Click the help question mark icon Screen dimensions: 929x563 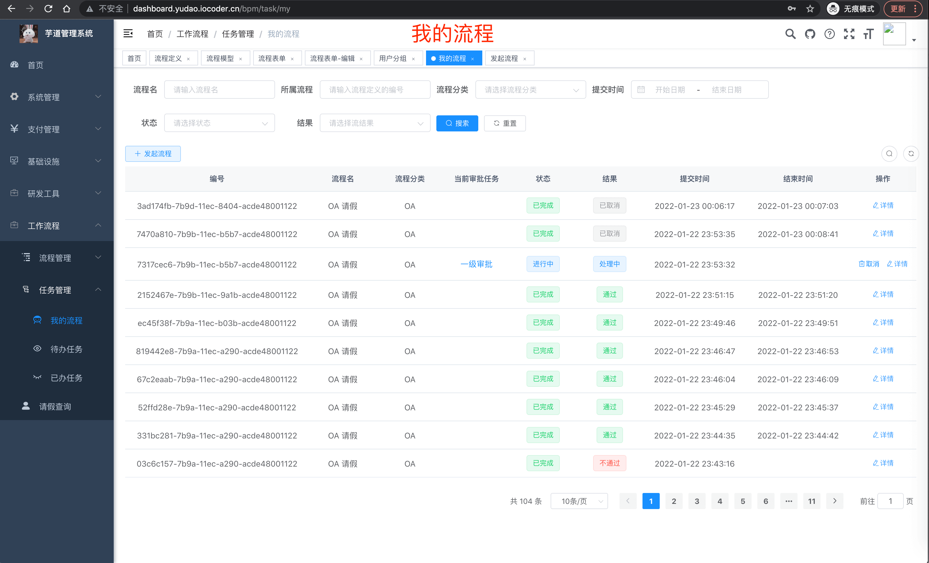tap(829, 34)
